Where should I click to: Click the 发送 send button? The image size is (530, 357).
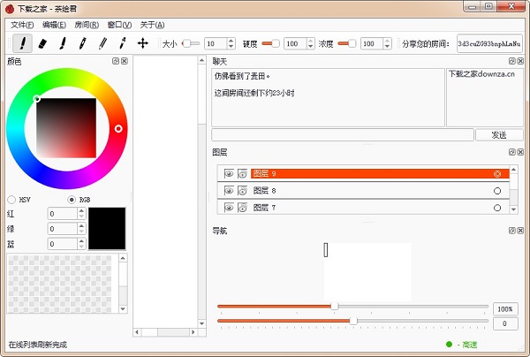tap(498, 135)
